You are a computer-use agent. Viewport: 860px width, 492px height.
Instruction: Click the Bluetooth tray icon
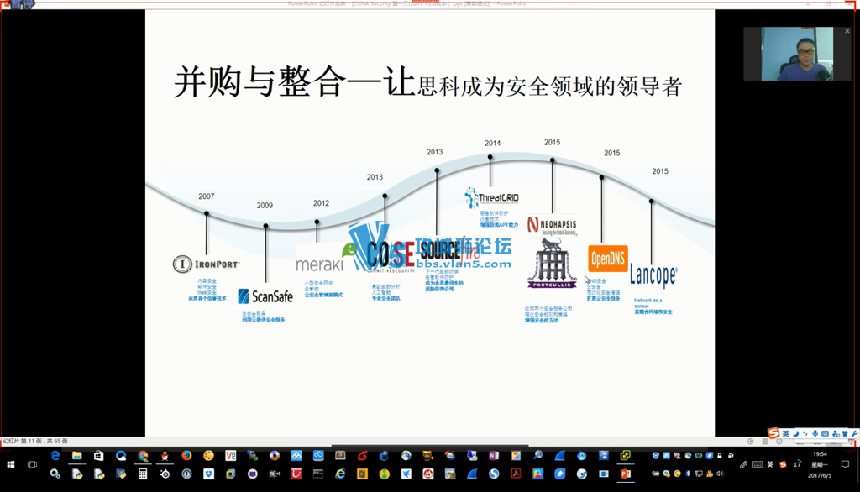(x=688, y=474)
